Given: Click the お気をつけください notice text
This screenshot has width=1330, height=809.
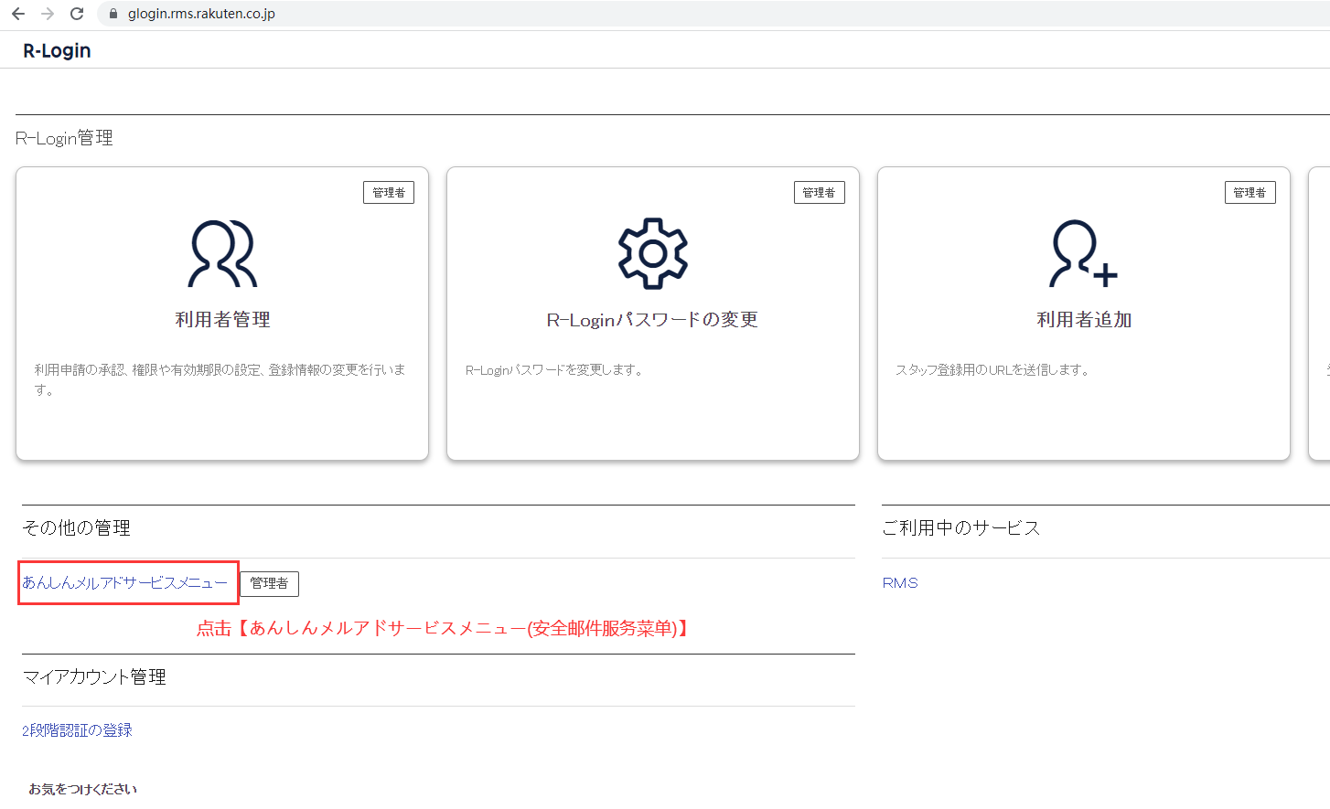Looking at the screenshot, I should (x=82, y=789).
